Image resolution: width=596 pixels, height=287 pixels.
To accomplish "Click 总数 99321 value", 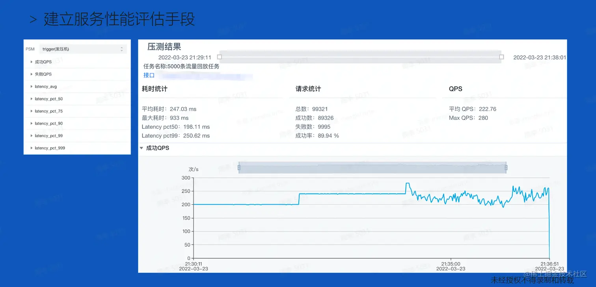I will (x=320, y=109).
